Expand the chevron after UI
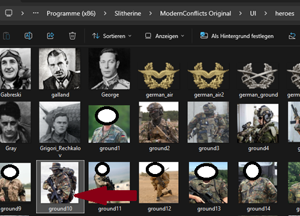The width and height of the screenshot is (300, 216). [266, 13]
